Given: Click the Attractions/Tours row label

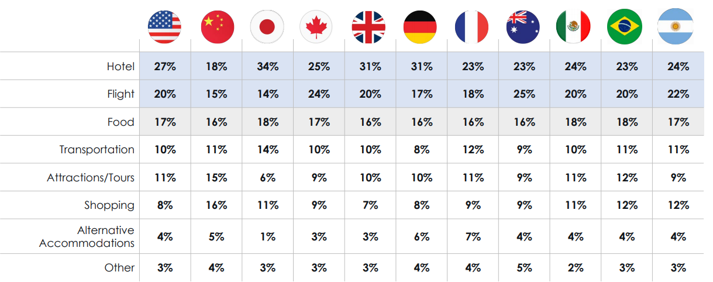Looking at the screenshot, I should pyautogui.click(x=91, y=178).
